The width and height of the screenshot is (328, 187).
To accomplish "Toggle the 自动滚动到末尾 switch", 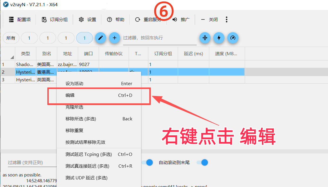I will (202, 162).
